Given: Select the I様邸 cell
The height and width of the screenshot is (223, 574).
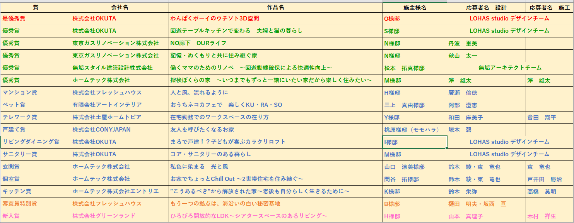Looking at the screenshot, I should pos(415,142).
